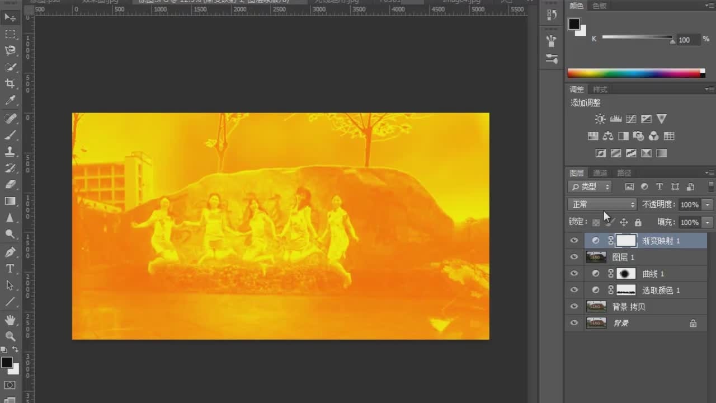Switch to the 通道 channels tab
Screen dimensions: 716x403
(x=600, y=173)
